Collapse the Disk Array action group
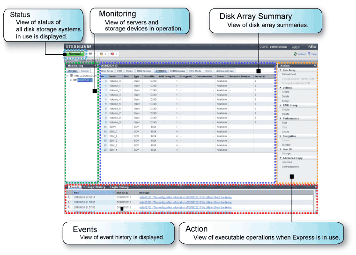The width and height of the screenshot is (356, 255). [281, 70]
